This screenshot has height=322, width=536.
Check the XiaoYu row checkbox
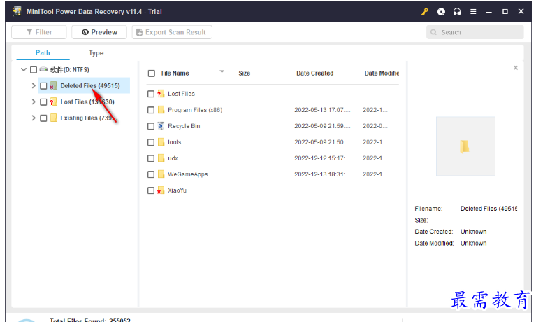151,190
